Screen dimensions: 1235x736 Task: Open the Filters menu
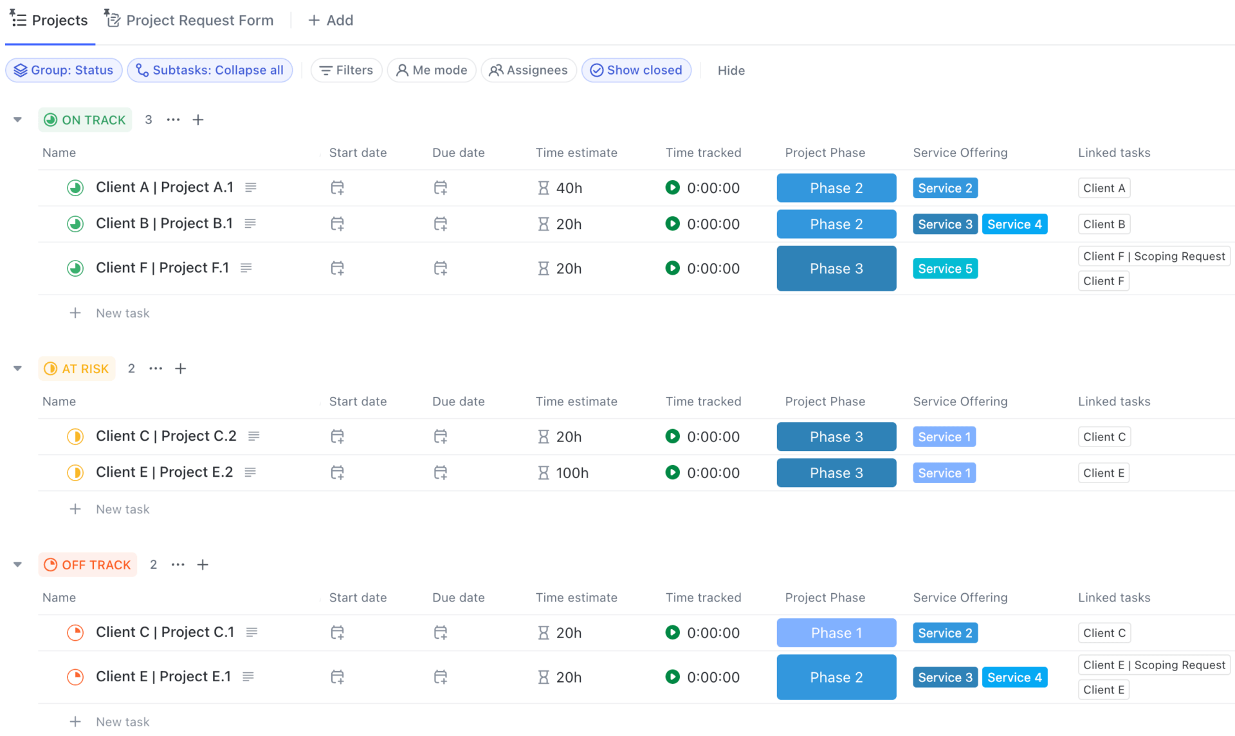pyautogui.click(x=346, y=70)
